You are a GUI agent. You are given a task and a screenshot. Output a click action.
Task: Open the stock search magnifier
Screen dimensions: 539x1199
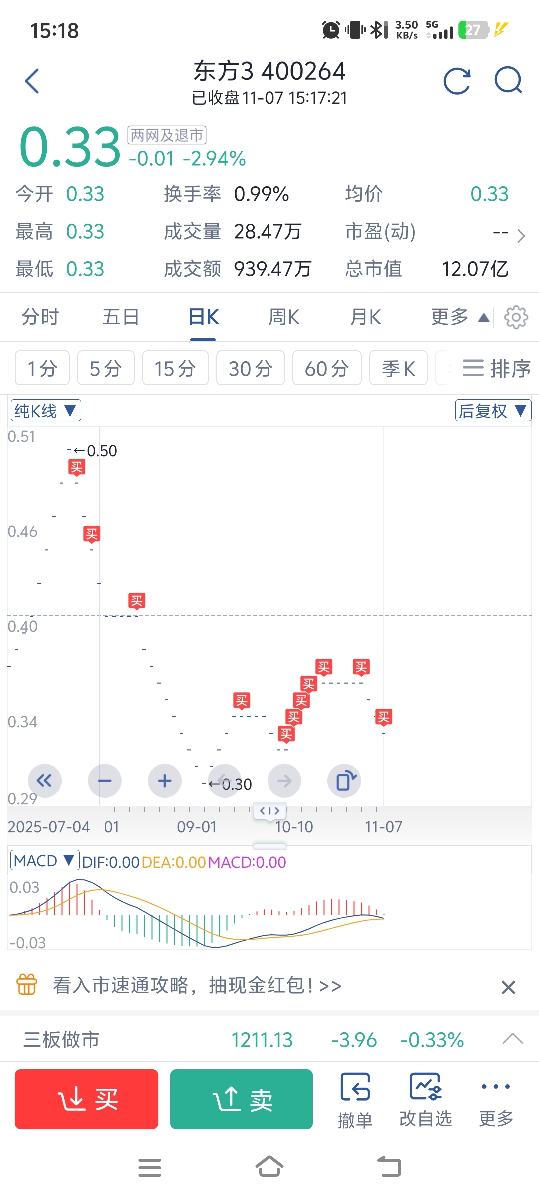pyautogui.click(x=508, y=80)
